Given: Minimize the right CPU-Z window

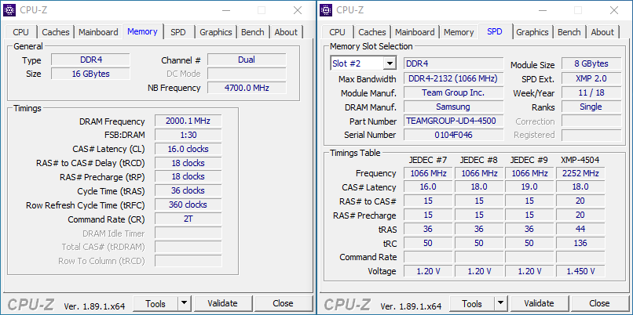Looking at the screenshot, I should [x=542, y=10].
